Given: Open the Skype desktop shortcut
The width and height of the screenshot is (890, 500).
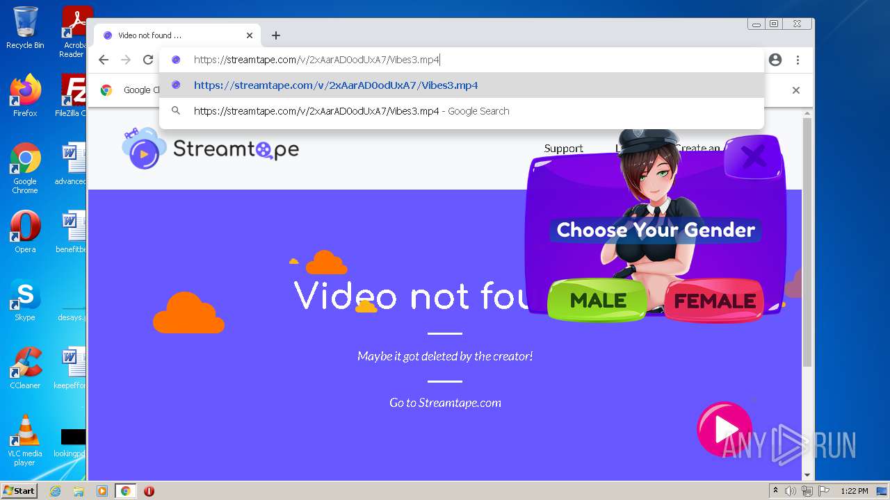Looking at the screenshot, I should (25, 300).
